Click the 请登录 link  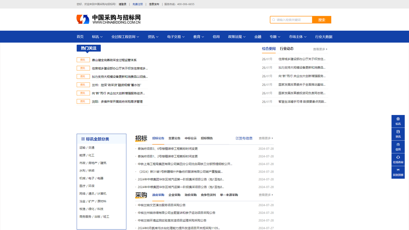click(123, 4)
